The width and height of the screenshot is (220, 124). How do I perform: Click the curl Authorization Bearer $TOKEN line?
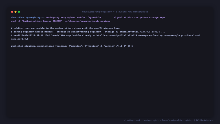click(61, 21)
